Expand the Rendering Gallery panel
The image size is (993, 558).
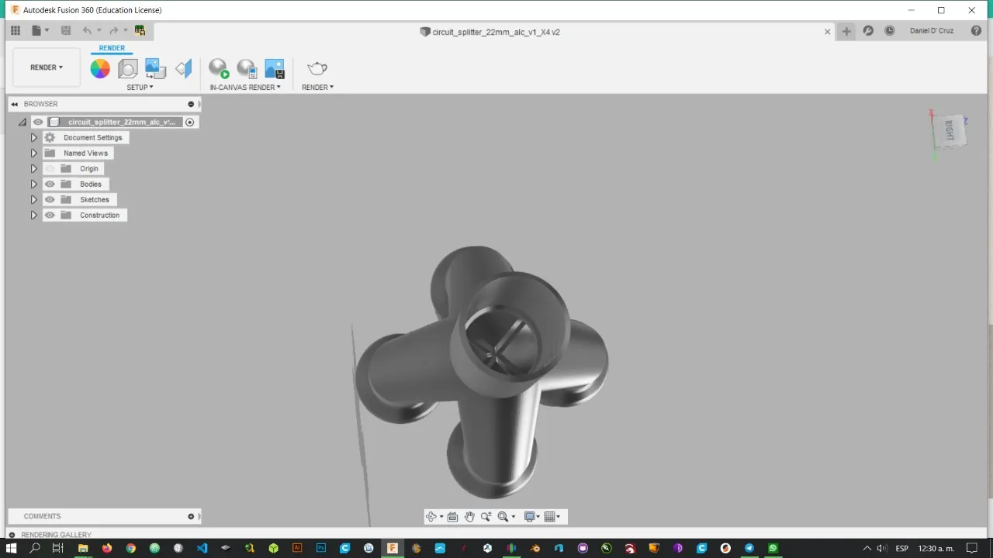tap(12, 535)
